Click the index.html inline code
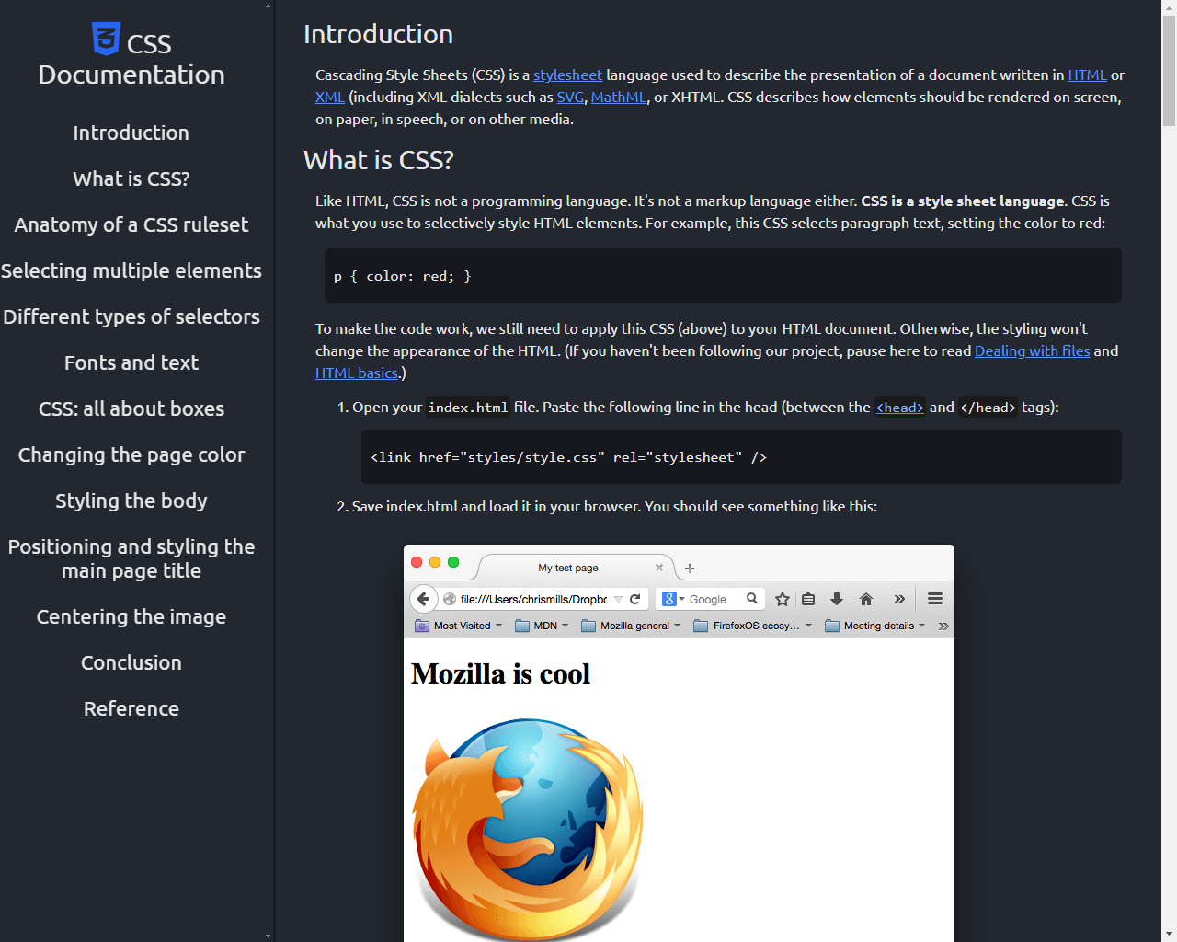The image size is (1177, 942). pyautogui.click(x=468, y=408)
